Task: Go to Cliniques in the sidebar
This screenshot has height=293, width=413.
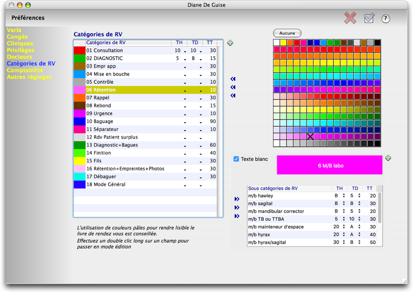Action: tap(20, 43)
